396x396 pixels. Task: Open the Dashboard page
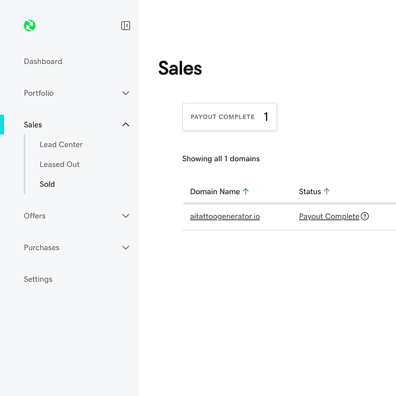(43, 61)
